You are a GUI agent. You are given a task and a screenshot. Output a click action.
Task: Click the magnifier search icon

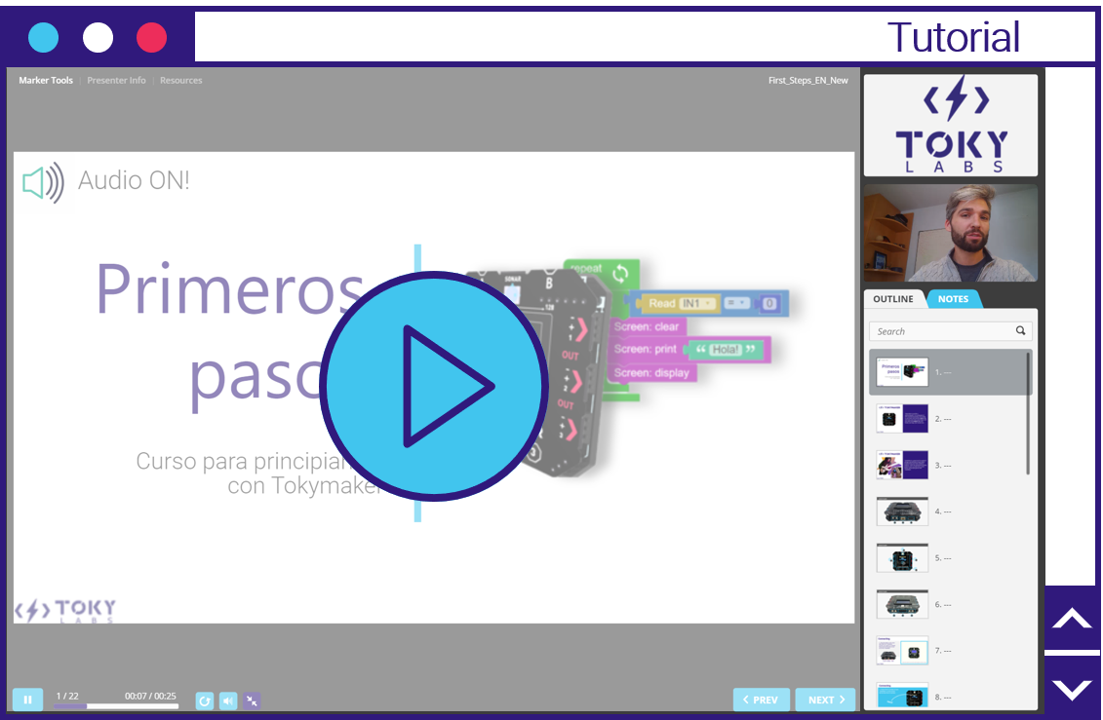click(1020, 331)
